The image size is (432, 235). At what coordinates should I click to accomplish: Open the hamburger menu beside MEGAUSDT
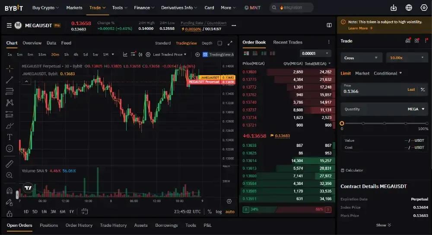9,25
